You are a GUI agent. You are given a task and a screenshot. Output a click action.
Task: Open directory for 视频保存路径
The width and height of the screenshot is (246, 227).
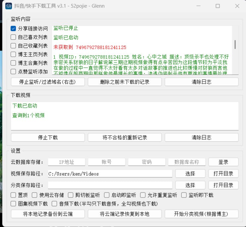click(x=223, y=173)
